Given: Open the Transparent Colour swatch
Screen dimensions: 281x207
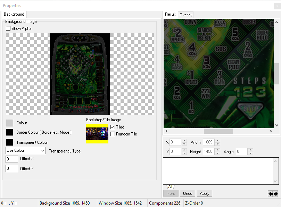Looking at the screenshot, I should point(9,142).
